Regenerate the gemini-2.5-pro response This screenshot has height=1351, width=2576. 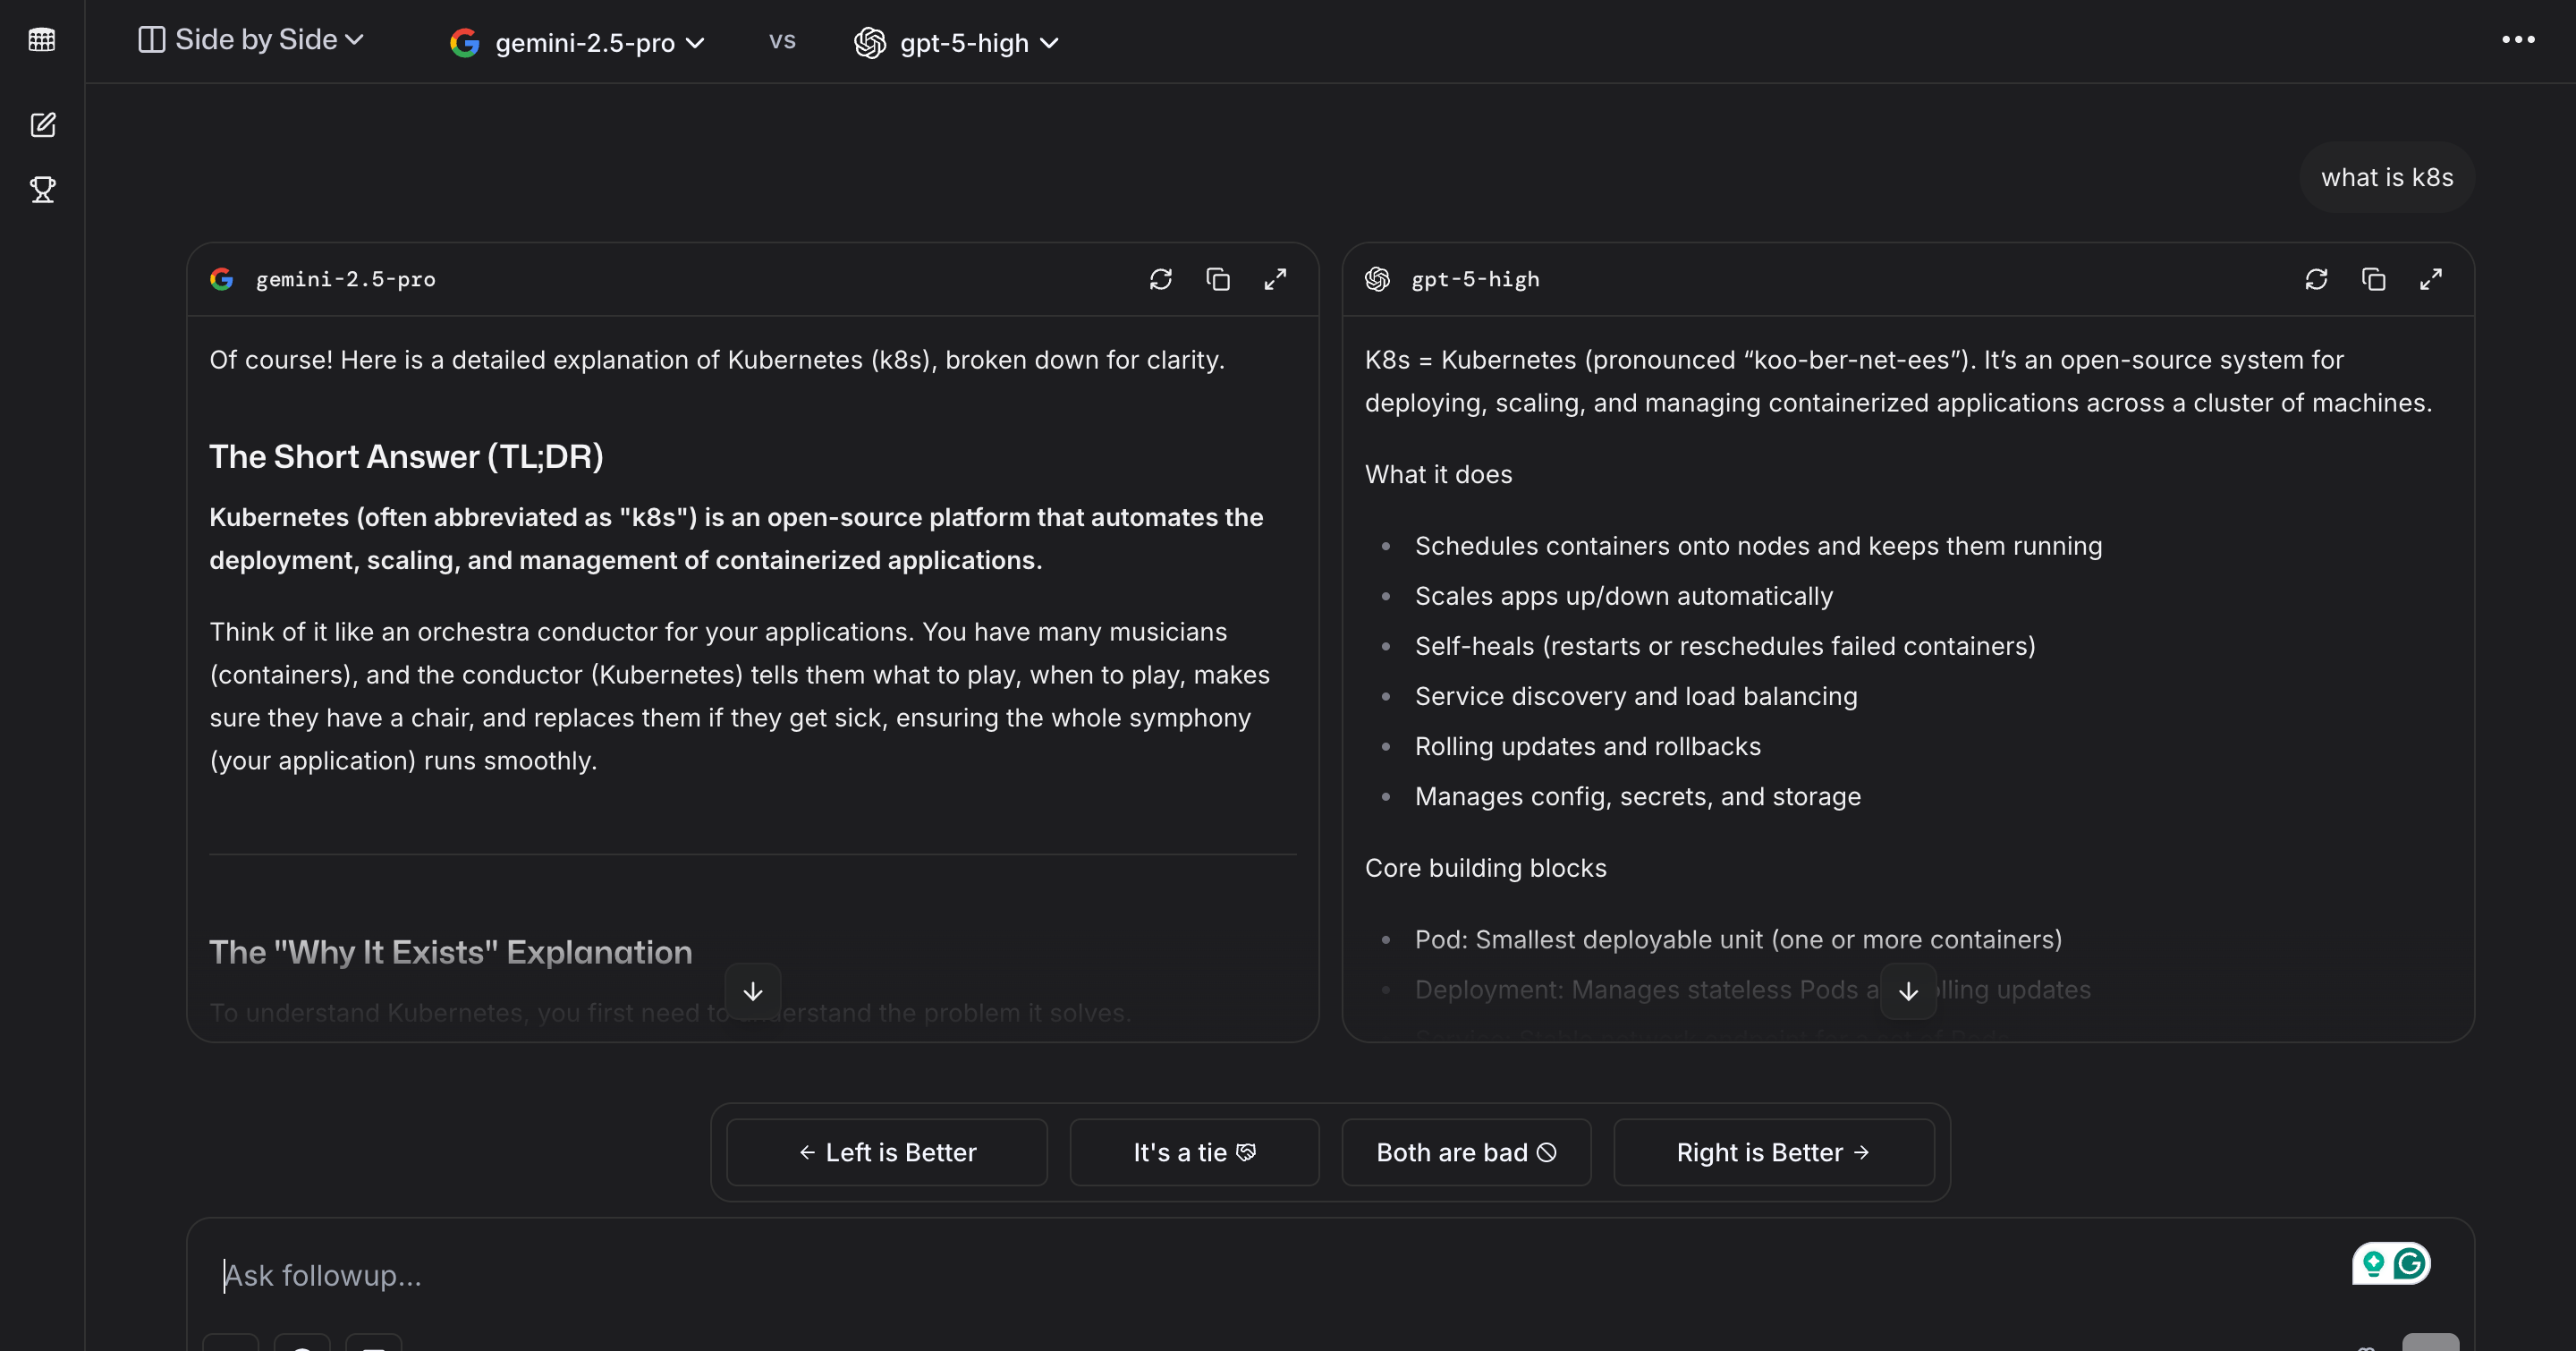pos(1160,279)
